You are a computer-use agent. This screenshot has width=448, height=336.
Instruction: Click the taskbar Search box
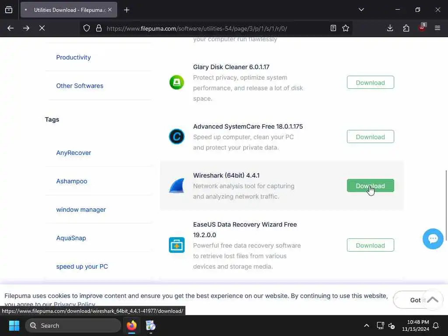pos(73,325)
